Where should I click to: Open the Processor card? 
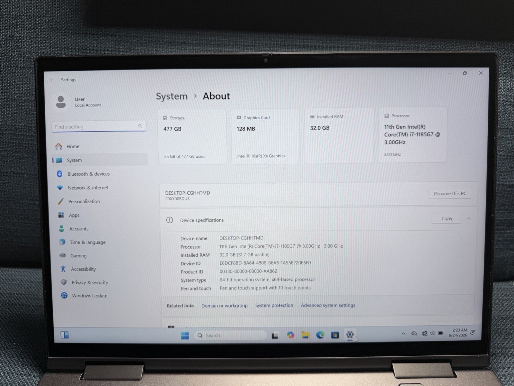[x=413, y=135]
